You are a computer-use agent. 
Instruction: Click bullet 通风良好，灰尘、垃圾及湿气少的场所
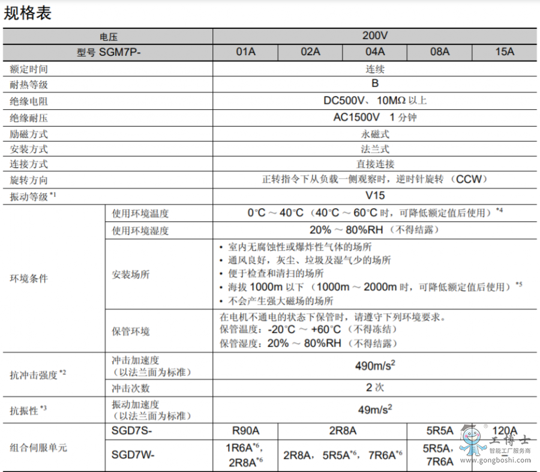[x=305, y=260]
